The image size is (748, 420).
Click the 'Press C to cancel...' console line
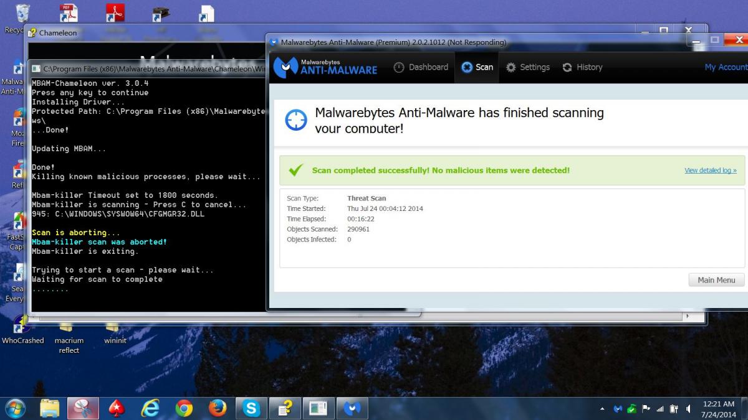coord(139,205)
